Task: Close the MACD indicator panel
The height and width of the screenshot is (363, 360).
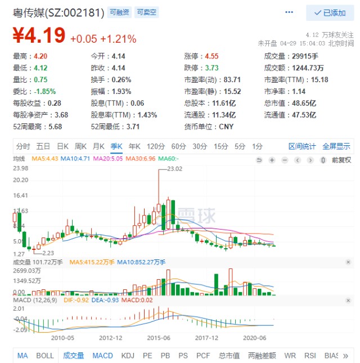Action: 348,301
